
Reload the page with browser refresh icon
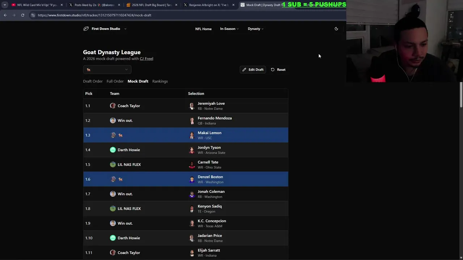22,15
